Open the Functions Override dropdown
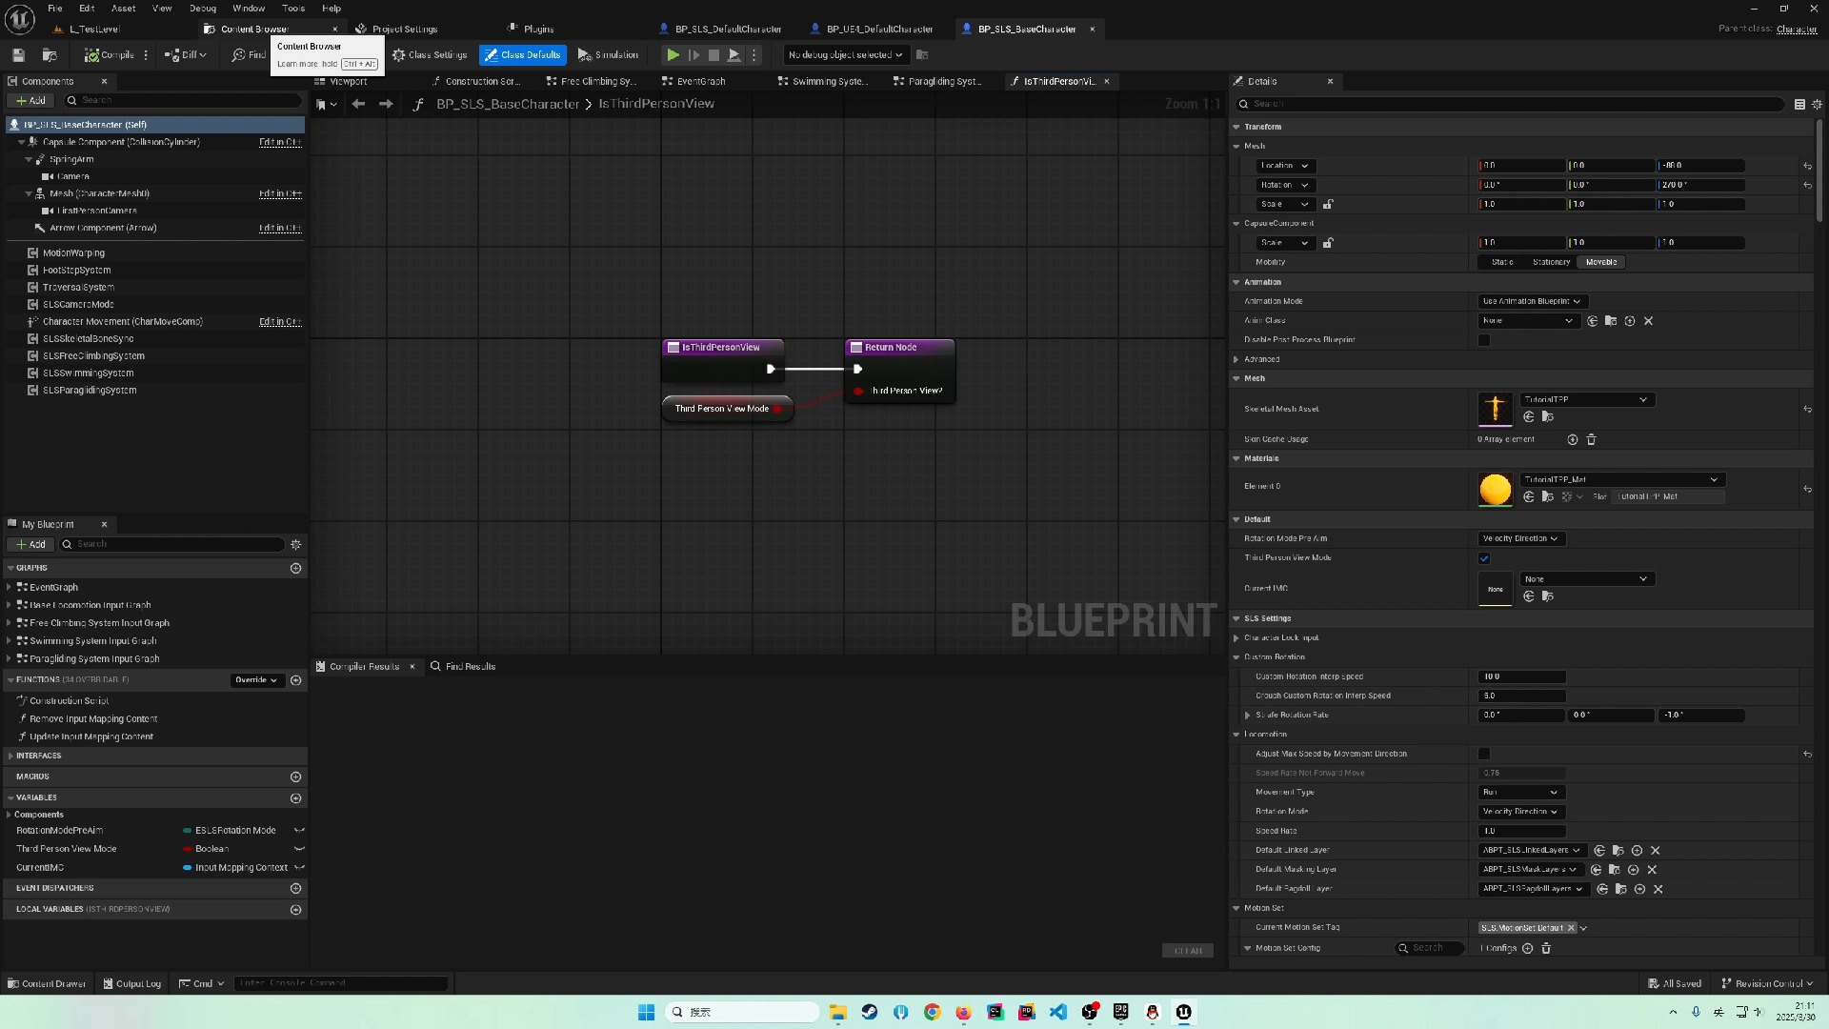The height and width of the screenshot is (1029, 1829). (x=256, y=680)
